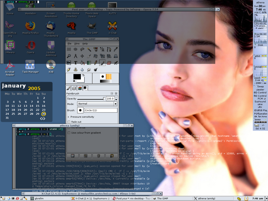Select the Ellipse Select tool in GIMP

pyautogui.click(x=75, y=49)
